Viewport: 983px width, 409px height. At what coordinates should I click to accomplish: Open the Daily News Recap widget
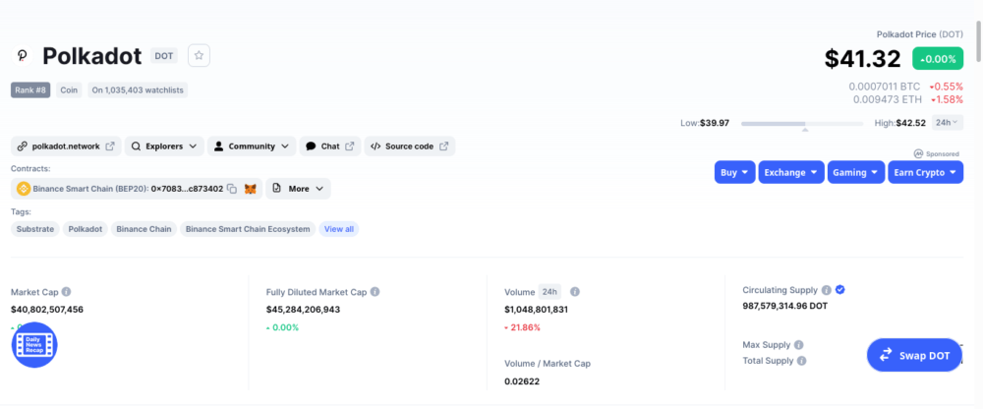click(34, 345)
